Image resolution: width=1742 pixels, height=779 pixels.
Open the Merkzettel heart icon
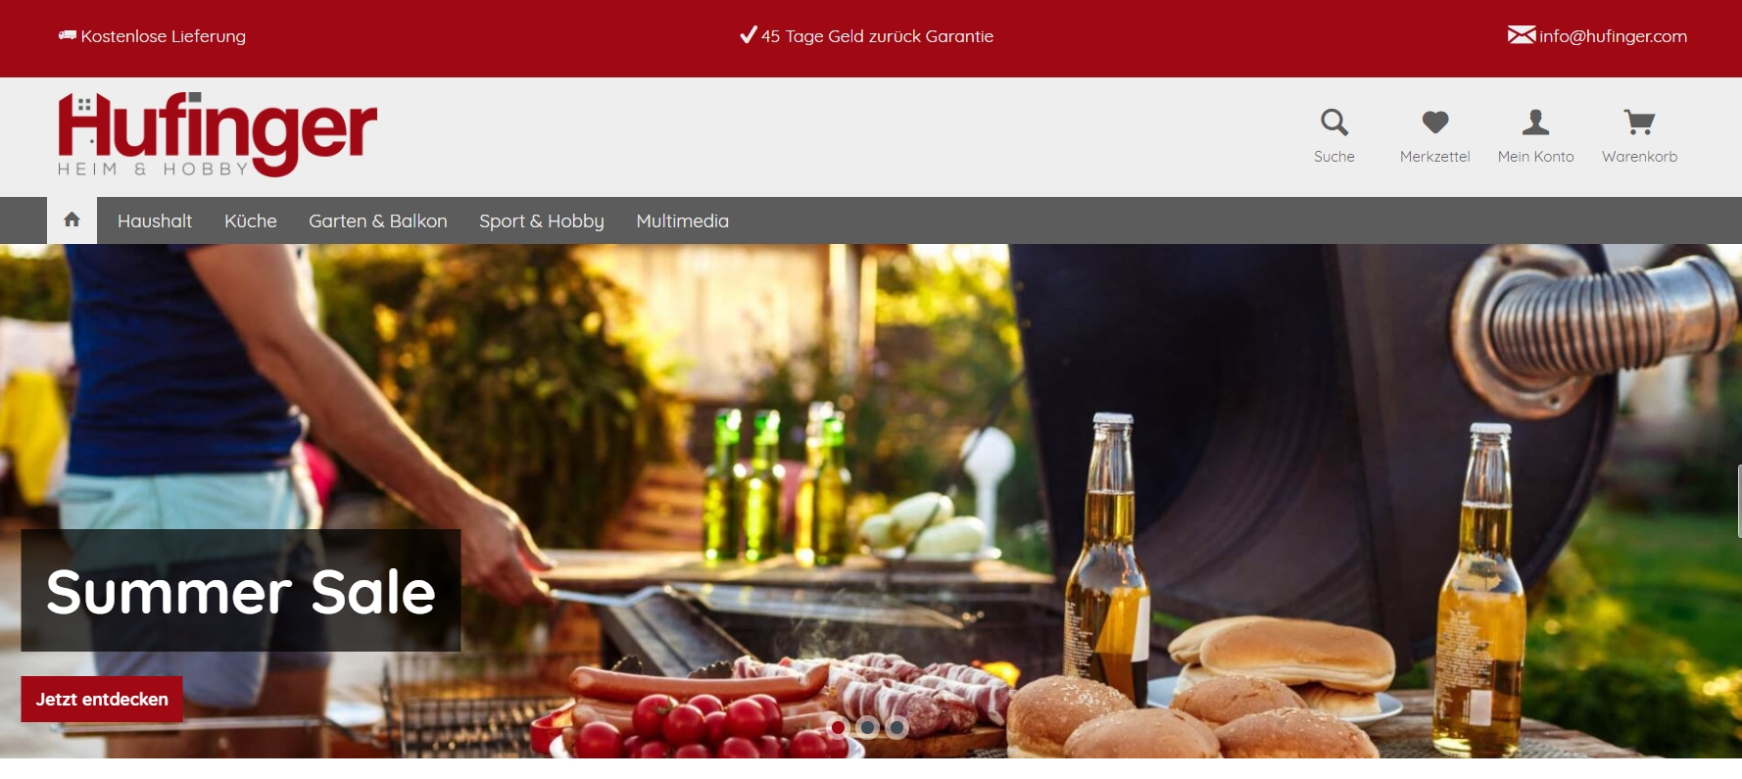[1435, 122]
